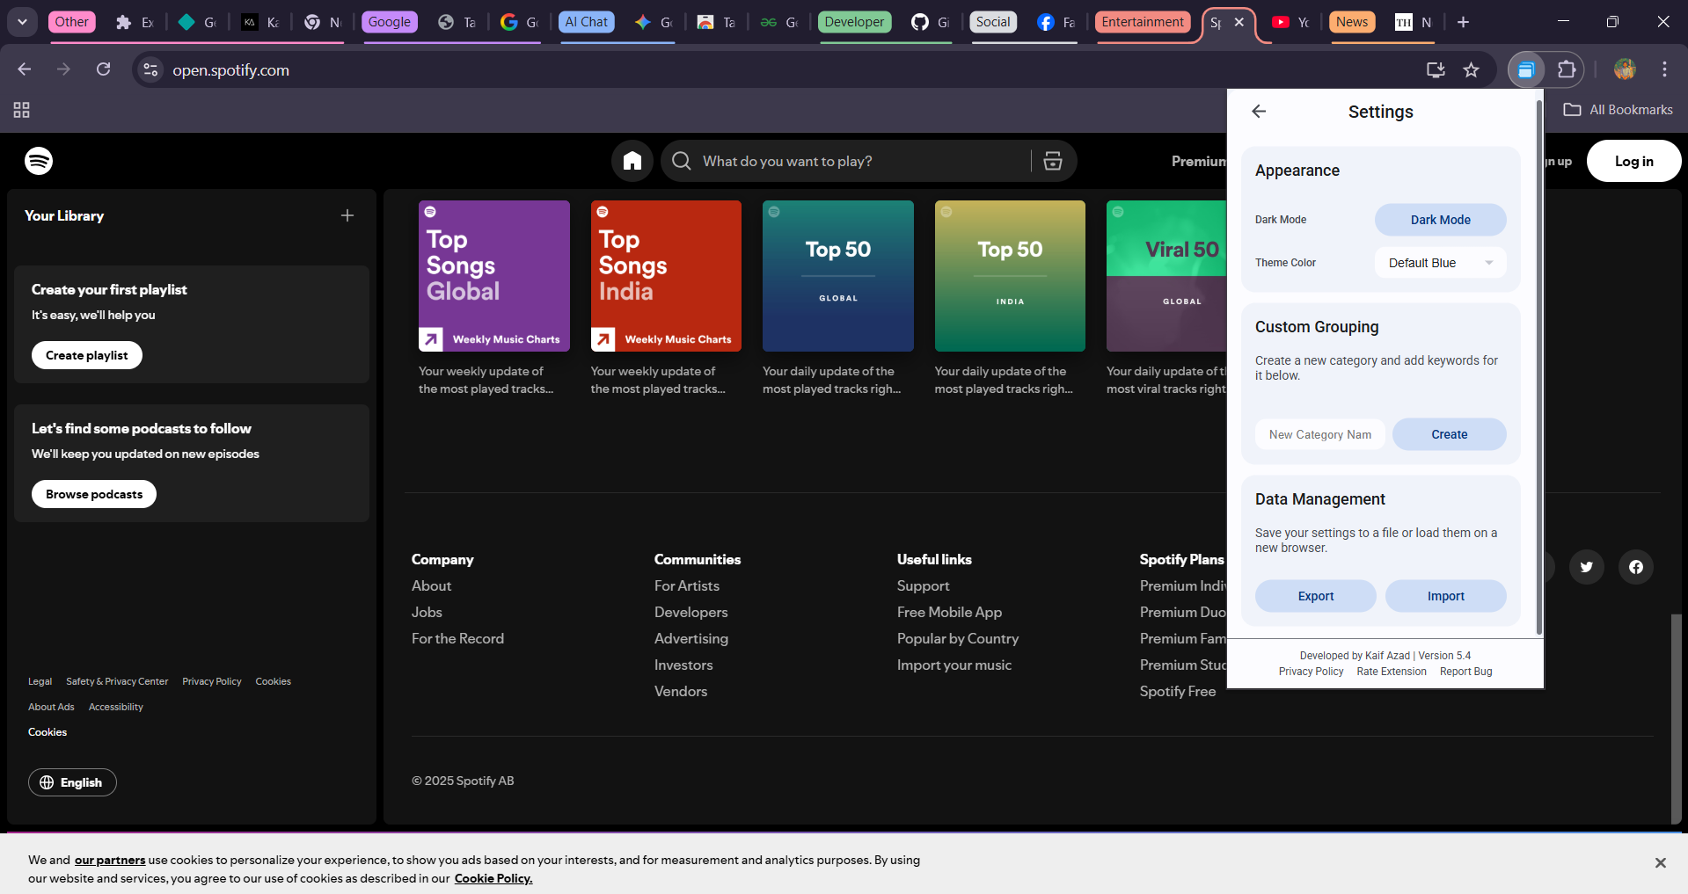This screenshot has width=1688, height=894.
Task: Open Spotify's Twitter icon in the footer
Action: tap(1586, 567)
